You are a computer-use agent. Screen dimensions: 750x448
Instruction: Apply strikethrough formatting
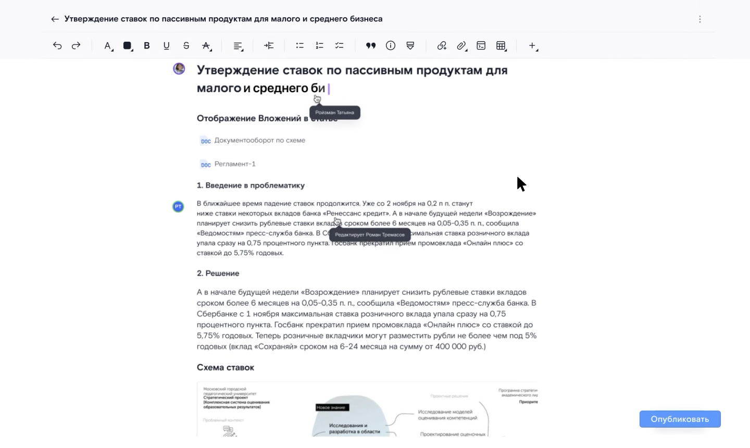186,46
